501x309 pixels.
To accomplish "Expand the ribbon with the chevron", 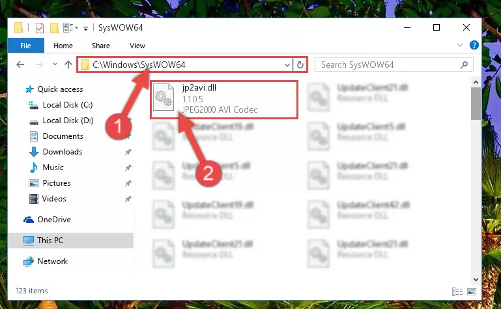I will click(x=460, y=45).
